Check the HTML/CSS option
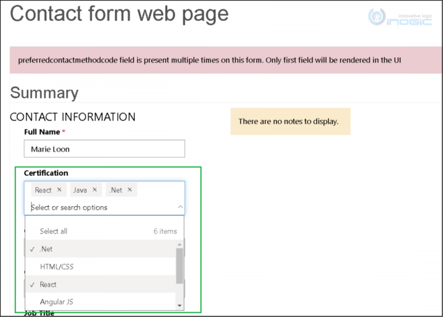Image resolution: width=443 pixels, height=317 pixels. click(x=101, y=267)
